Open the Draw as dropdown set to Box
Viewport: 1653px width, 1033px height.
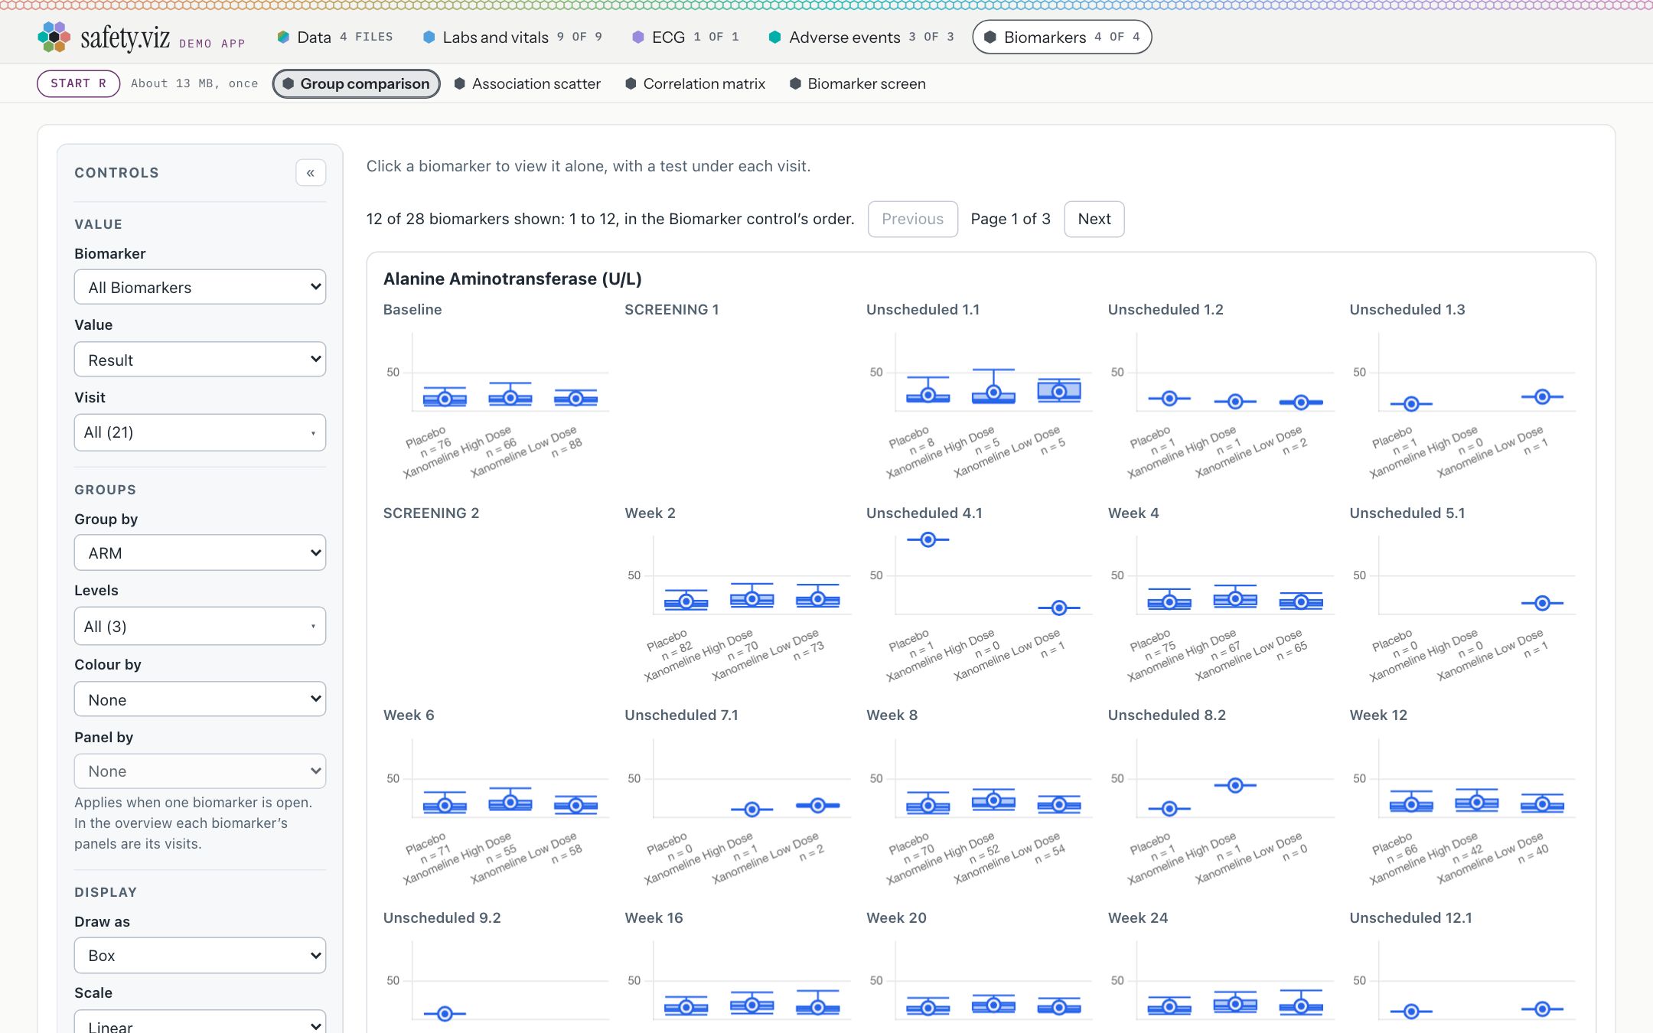click(200, 955)
